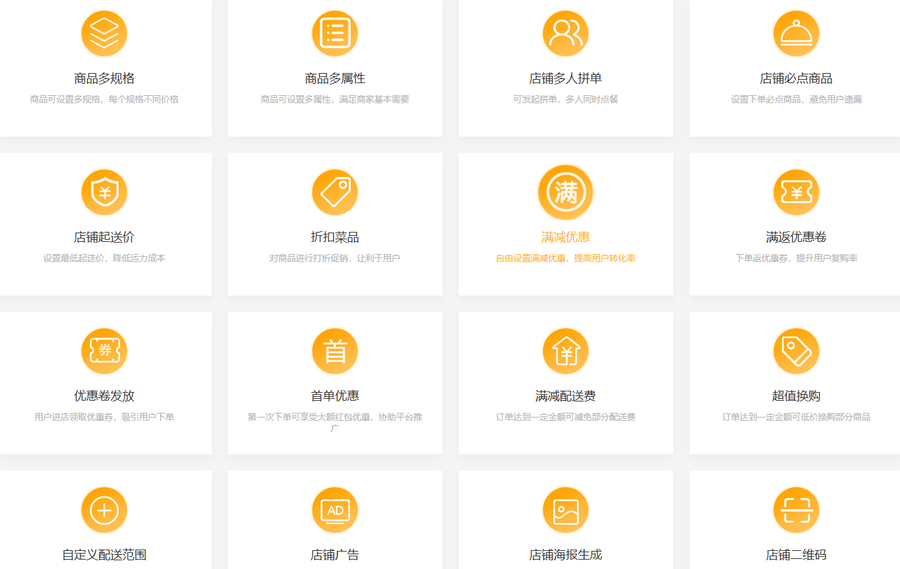Click the yen ticket icon for 满返优惠卷
900x569 pixels.
click(x=796, y=192)
